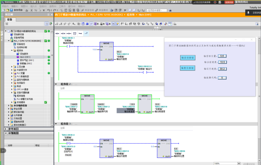Insert an output coil instruction
Screen dimensions: 261x165
point(69,34)
